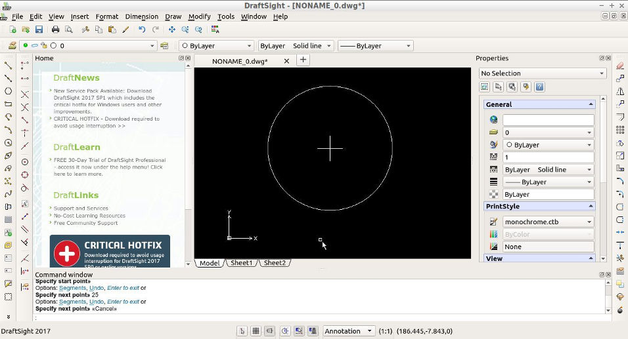628x339 pixels.
Task: Click the Copy icon
Action: (99, 30)
